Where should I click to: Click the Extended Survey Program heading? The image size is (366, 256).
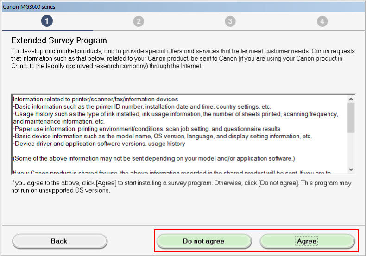tap(59, 41)
